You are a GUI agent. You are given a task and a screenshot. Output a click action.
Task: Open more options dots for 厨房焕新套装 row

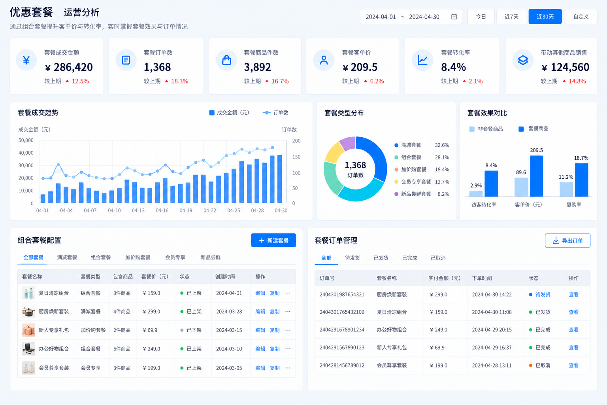coord(288,312)
